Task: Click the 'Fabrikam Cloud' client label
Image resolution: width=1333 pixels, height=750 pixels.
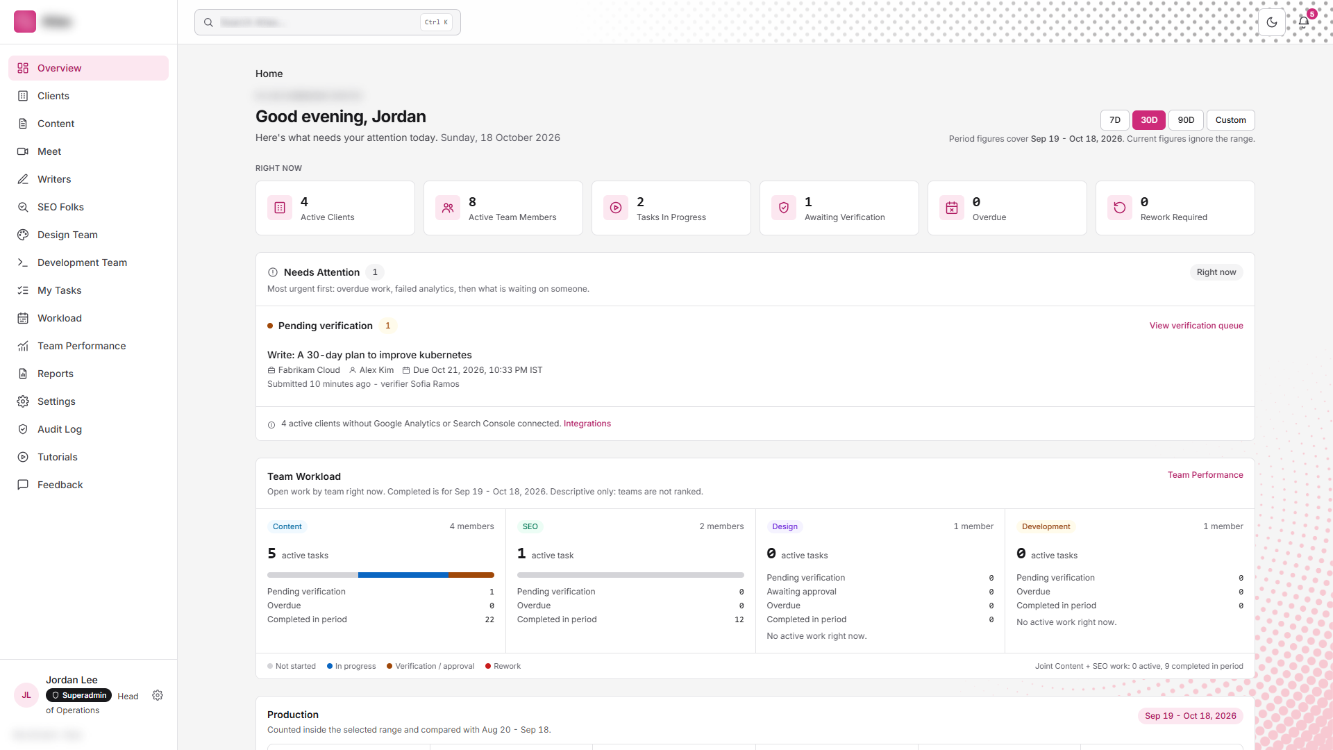Action: (x=303, y=370)
